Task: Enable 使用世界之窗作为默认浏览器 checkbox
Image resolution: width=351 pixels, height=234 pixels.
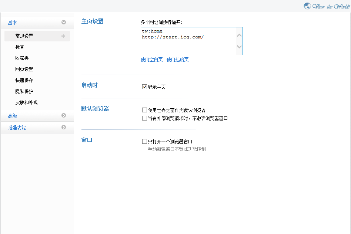Action: (x=144, y=110)
